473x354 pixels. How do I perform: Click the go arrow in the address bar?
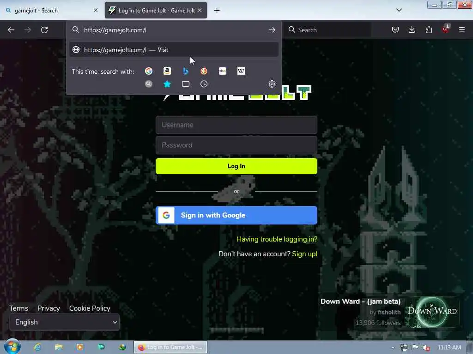pos(272,30)
